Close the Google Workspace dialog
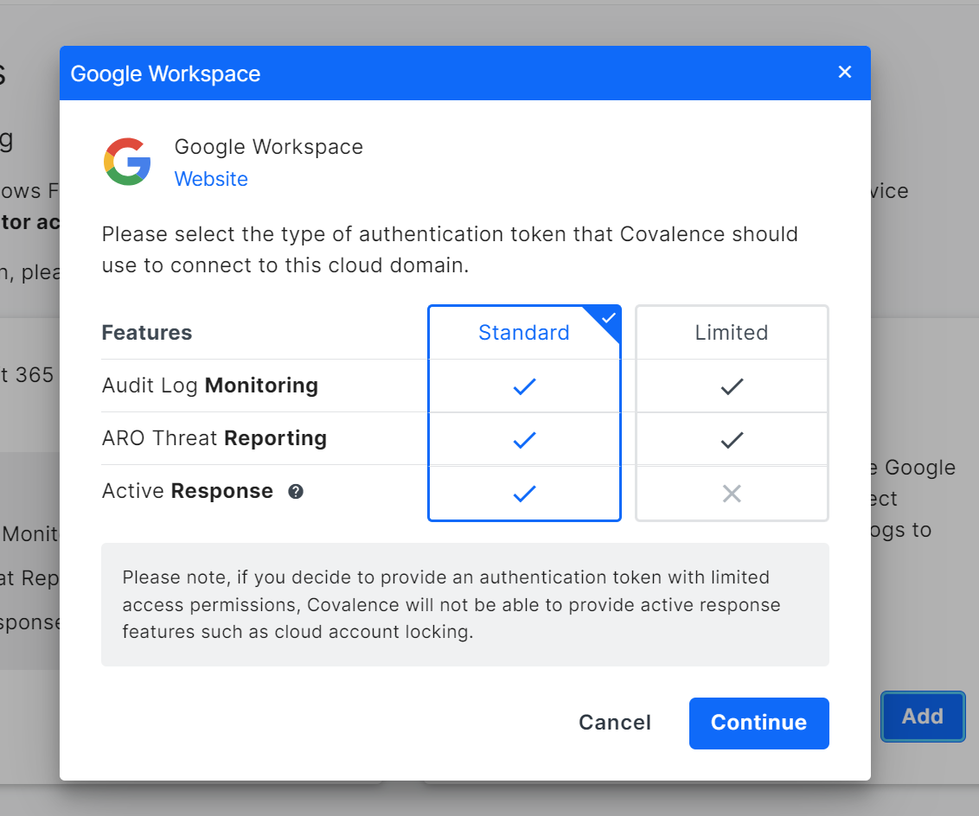The width and height of the screenshot is (979, 816). [844, 73]
